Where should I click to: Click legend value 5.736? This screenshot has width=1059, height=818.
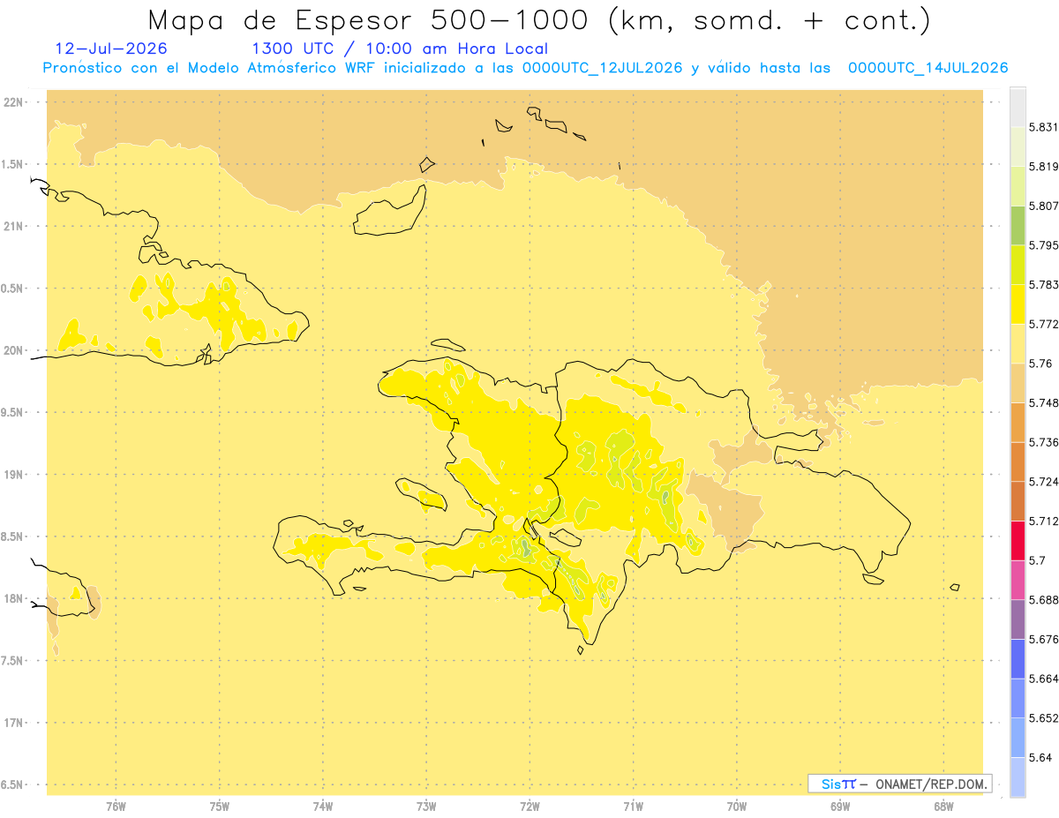point(1043,442)
